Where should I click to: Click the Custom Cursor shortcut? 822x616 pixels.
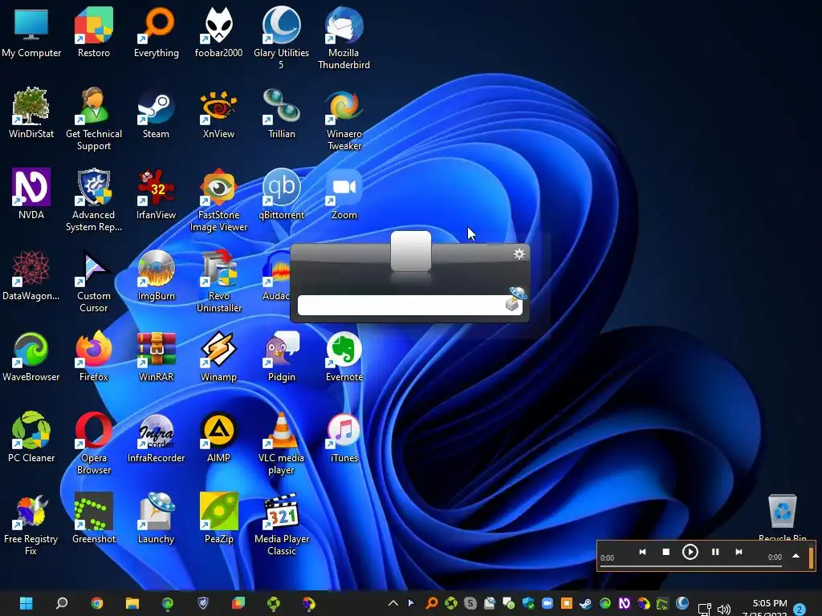tap(93, 282)
